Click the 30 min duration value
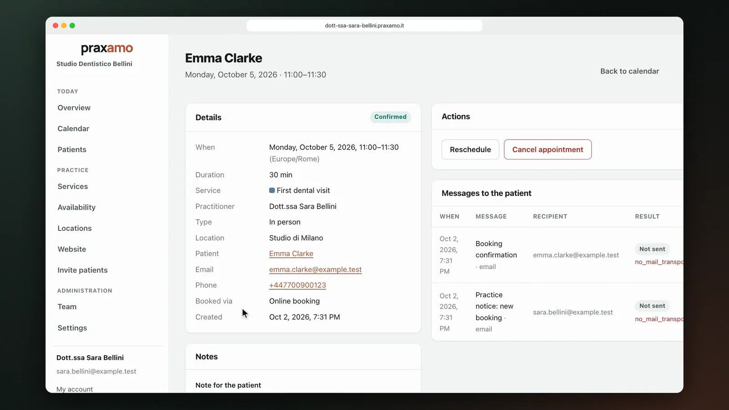 [281, 175]
